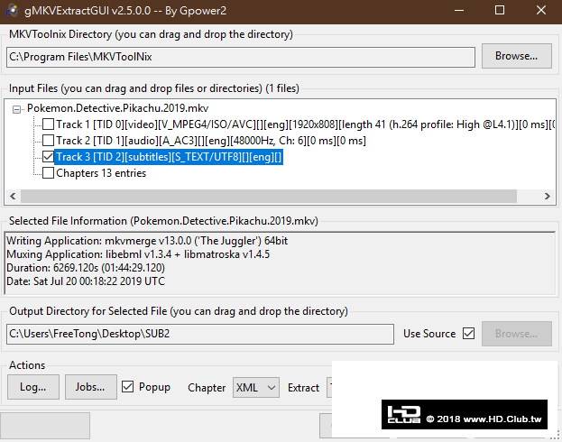Uncheck the Track 3 subtitles checkbox

(x=49, y=157)
